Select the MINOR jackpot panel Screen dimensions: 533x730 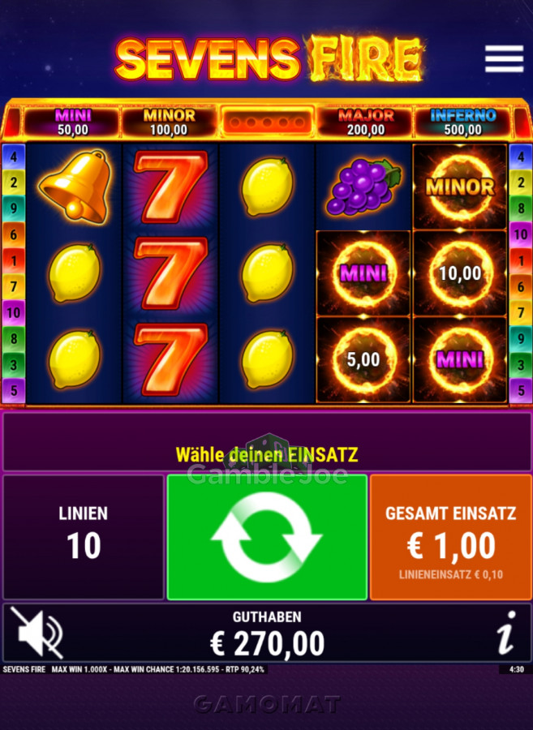click(169, 122)
